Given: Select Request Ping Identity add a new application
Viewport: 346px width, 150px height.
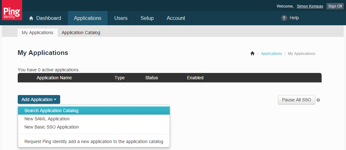Looking at the screenshot, I should [94, 141].
